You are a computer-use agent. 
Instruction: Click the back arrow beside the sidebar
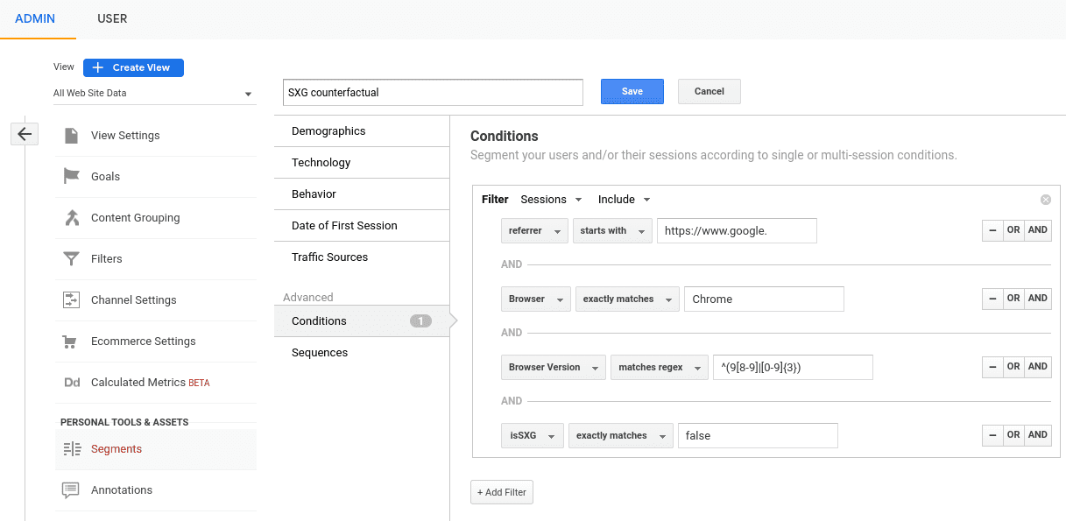coord(24,133)
